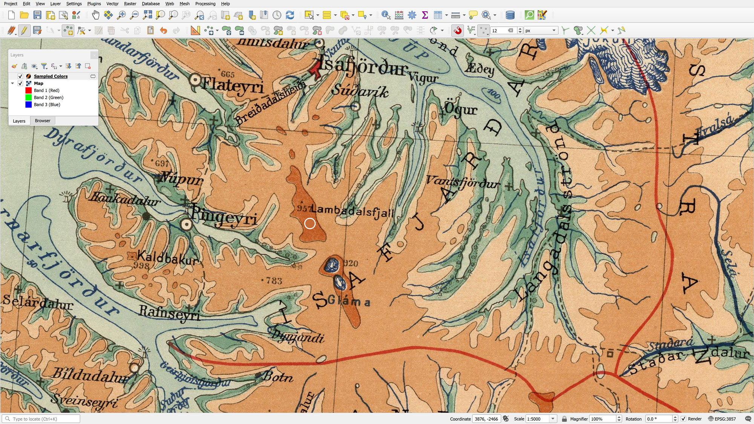Undo the last edit with the orange arrow
The height and width of the screenshot is (424, 754).
click(x=163, y=30)
